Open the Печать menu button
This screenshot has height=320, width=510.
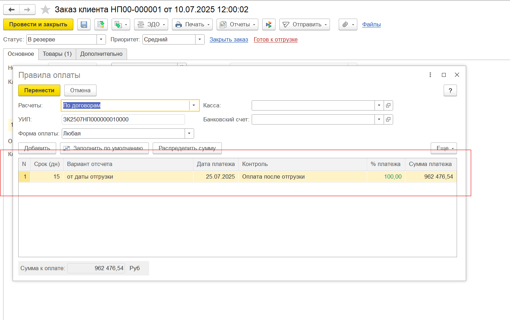point(192,25)
